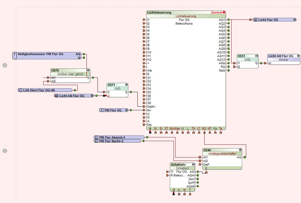Select the Mv input connector of Lichtsteuerung
This screenshot has height=203, width=301.
point(144,110)
